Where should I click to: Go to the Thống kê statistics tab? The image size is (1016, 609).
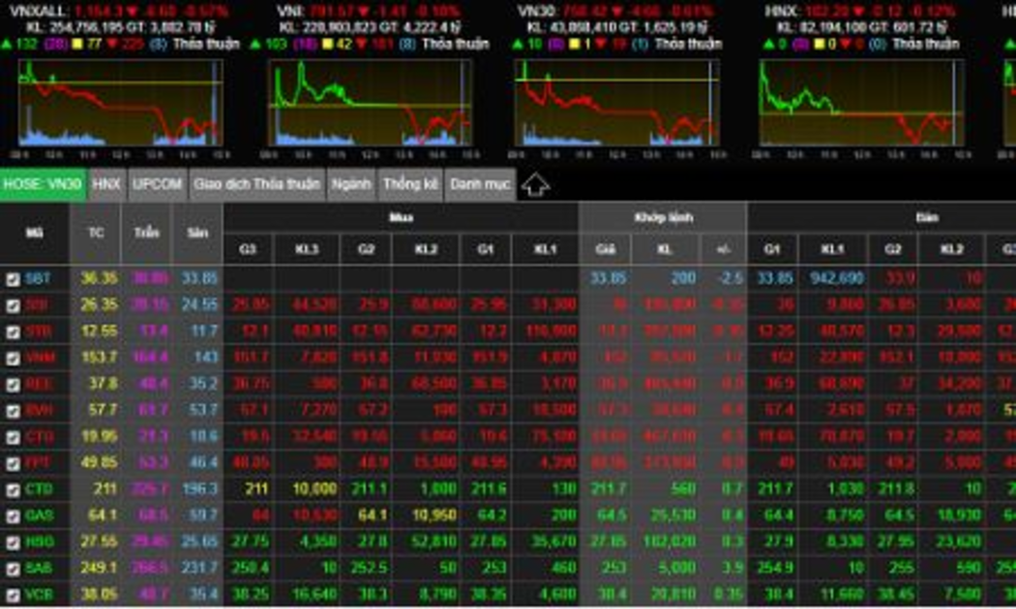410,184
